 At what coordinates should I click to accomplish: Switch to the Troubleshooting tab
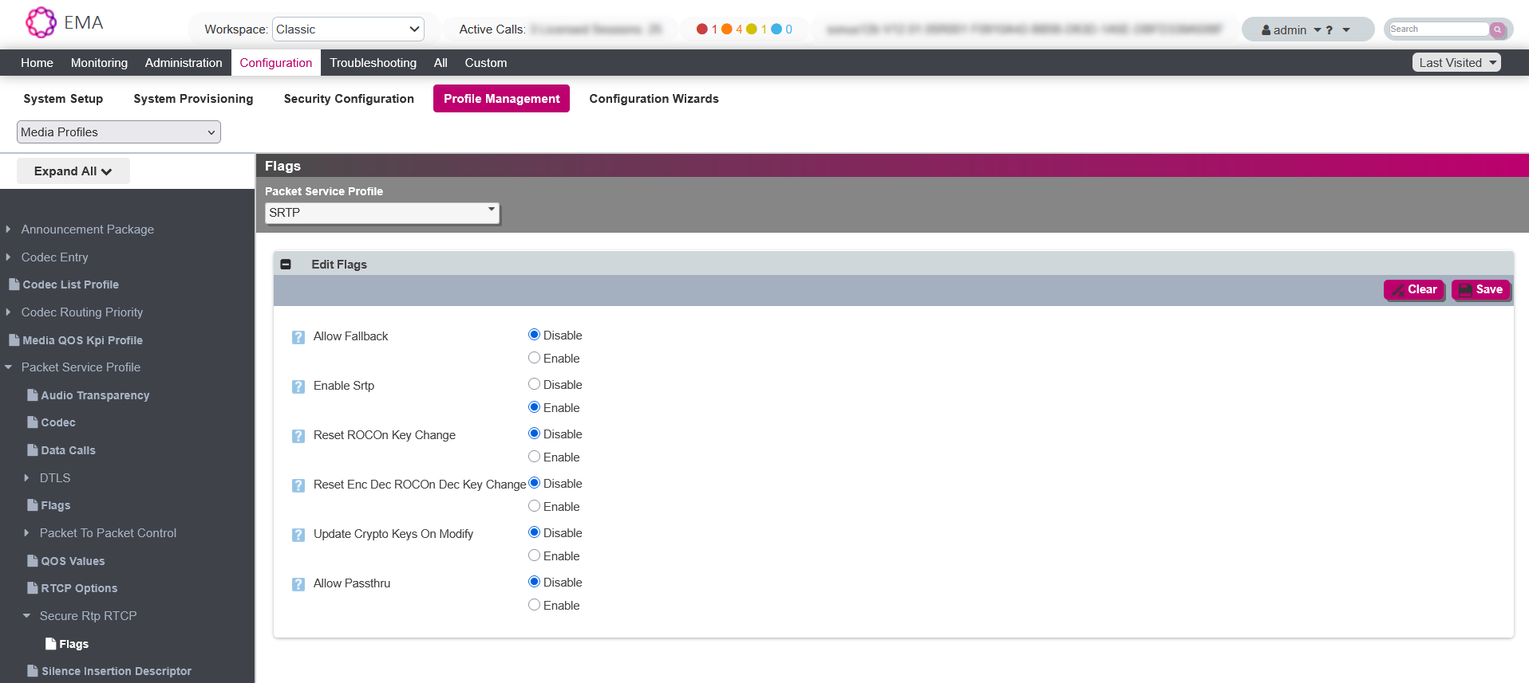[373, 63]
